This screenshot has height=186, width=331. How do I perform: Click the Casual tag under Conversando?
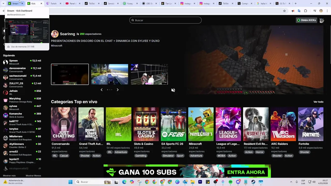point(64,156)
